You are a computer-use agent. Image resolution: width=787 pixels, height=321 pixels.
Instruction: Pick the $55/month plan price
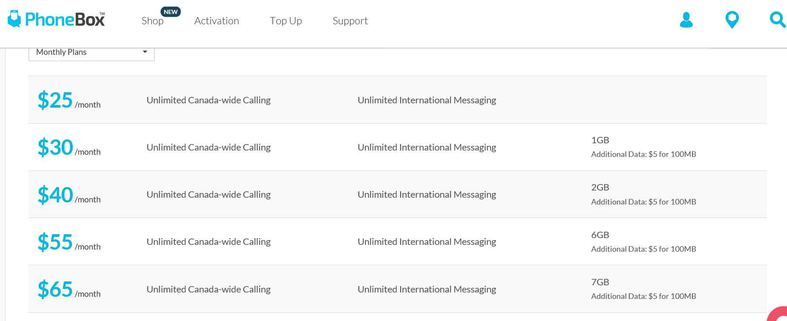55,242
